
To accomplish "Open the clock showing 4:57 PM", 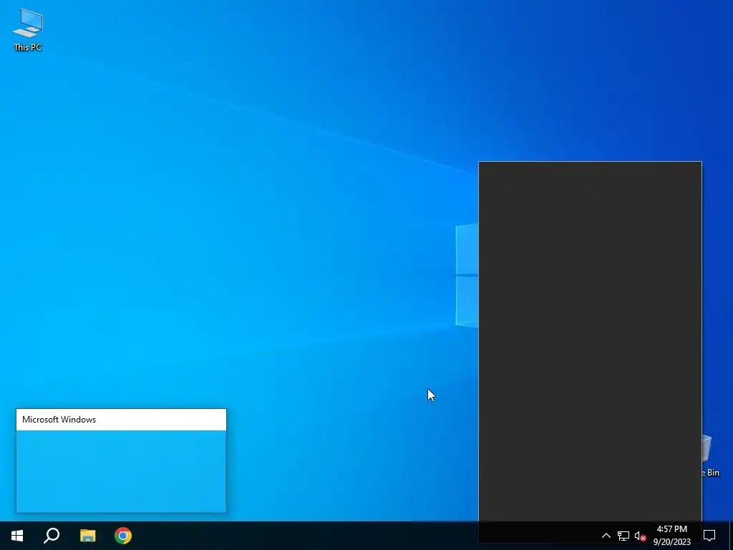I will (x=671, y=536).
